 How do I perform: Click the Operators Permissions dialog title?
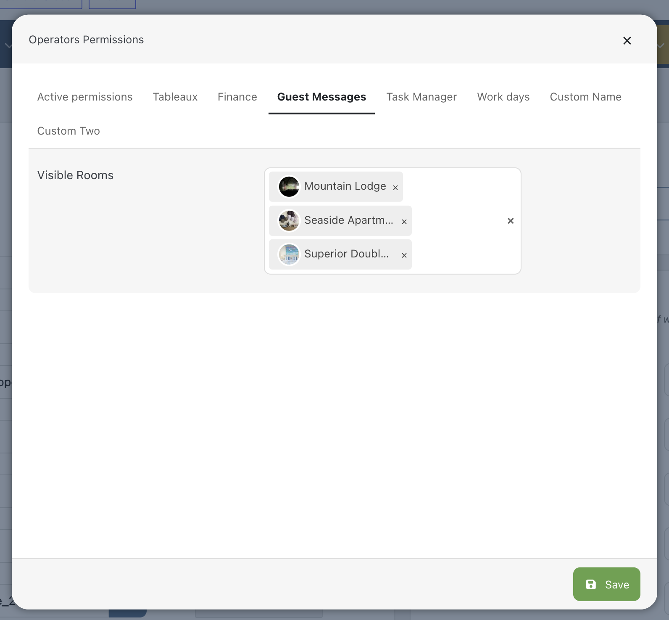[x=86, y=40]
